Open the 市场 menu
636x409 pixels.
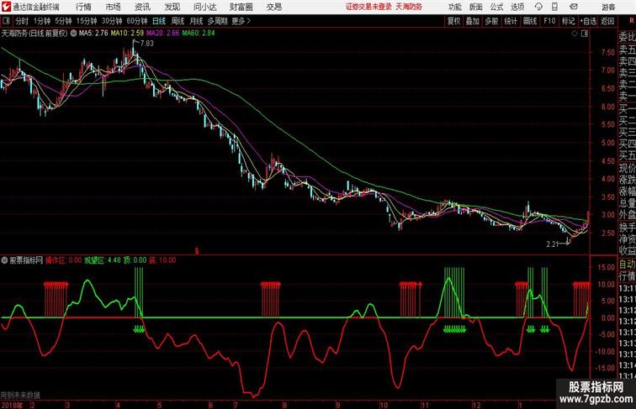coord(114,7)
